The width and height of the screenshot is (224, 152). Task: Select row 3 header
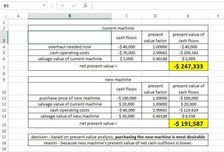click(4, 38)
